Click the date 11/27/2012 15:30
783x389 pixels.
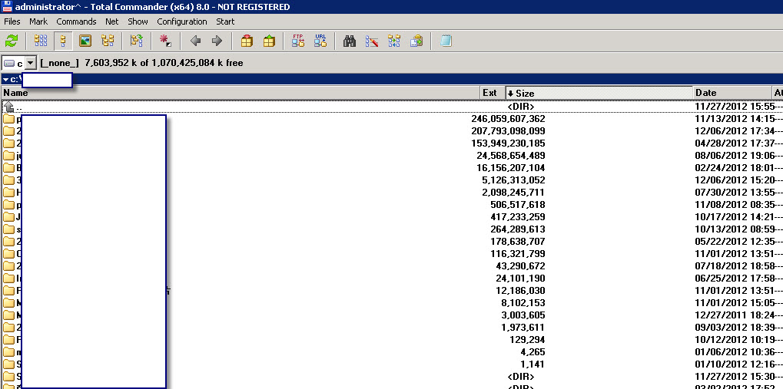point(735,377)
